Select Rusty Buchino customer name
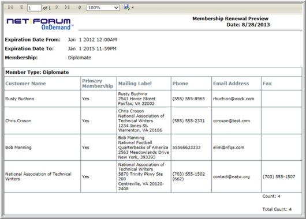The width and height of the screenshot is (306, 219). 20,99
